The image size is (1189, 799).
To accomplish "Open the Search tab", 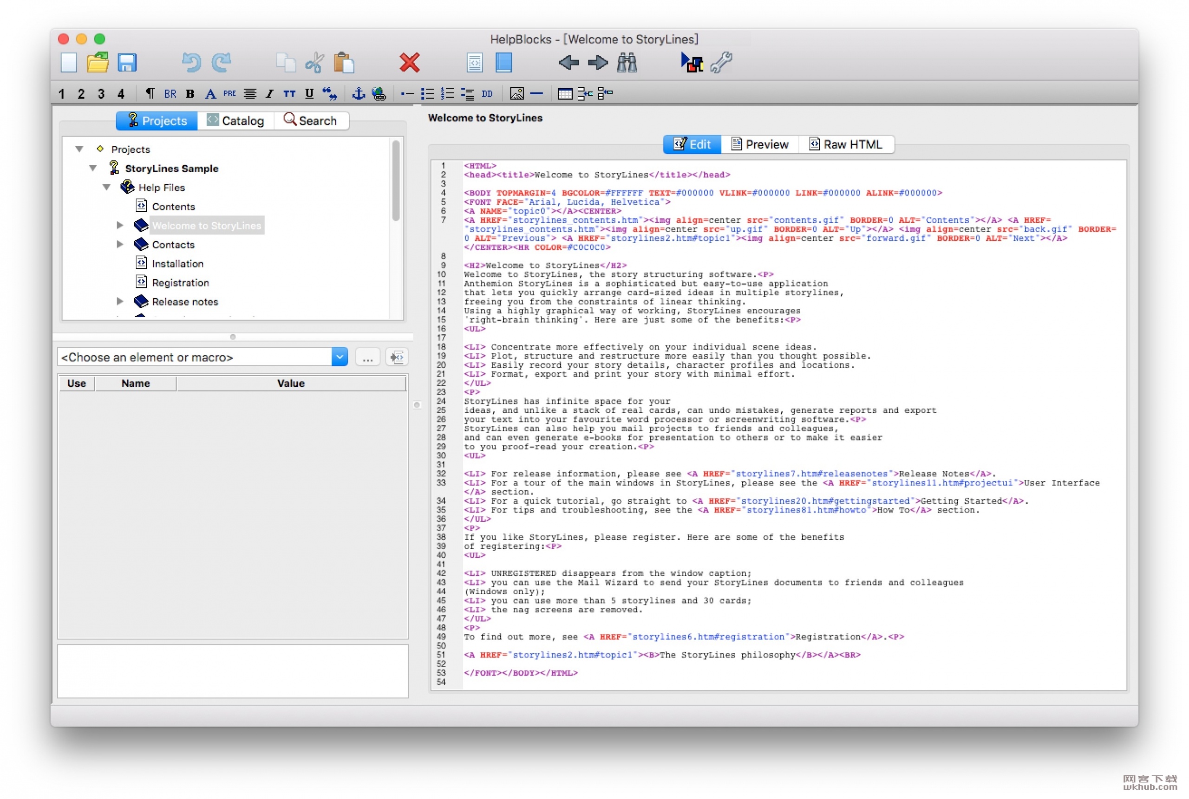I will point(311,121).
